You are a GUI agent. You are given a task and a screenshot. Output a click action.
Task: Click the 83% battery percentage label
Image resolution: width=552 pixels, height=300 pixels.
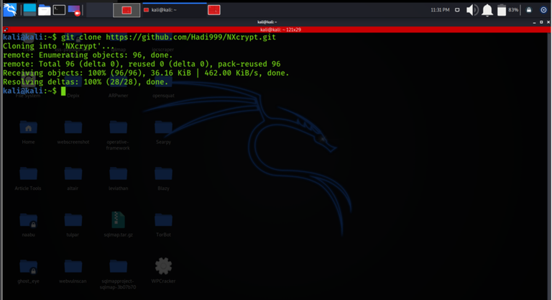[513, 10]
